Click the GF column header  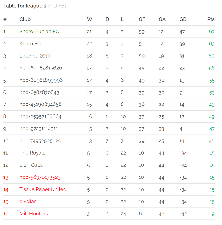[142, 19]
